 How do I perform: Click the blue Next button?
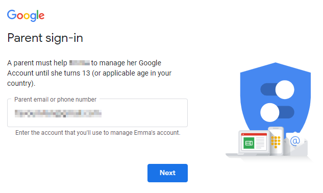167,173
